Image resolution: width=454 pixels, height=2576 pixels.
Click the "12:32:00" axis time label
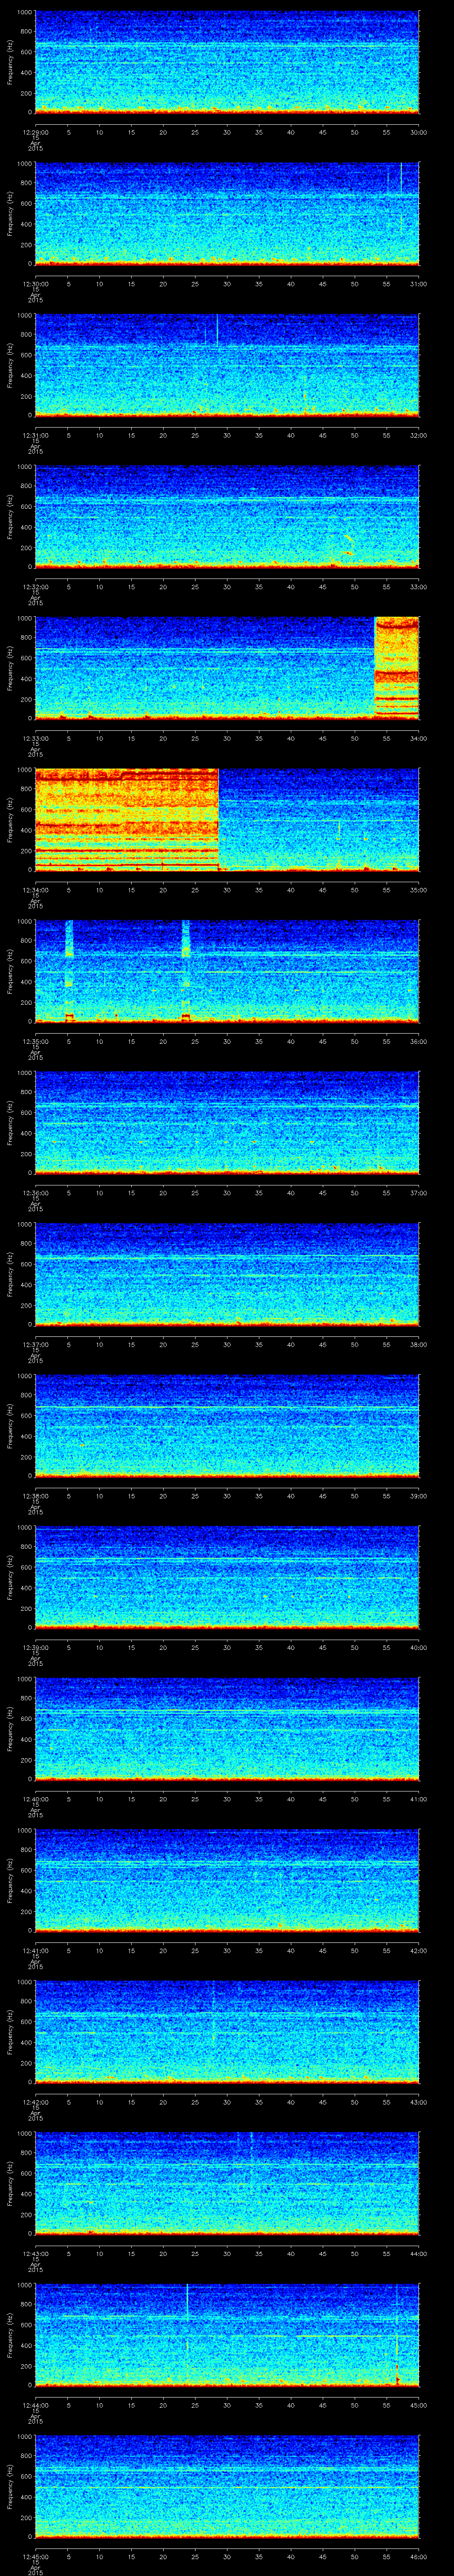(35, 587)
